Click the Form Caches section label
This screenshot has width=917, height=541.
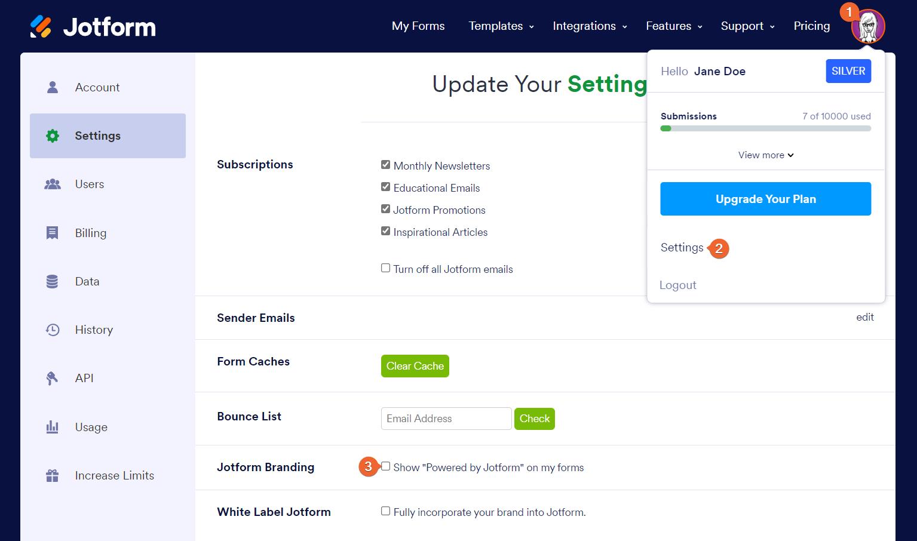(x=253, y=361)
